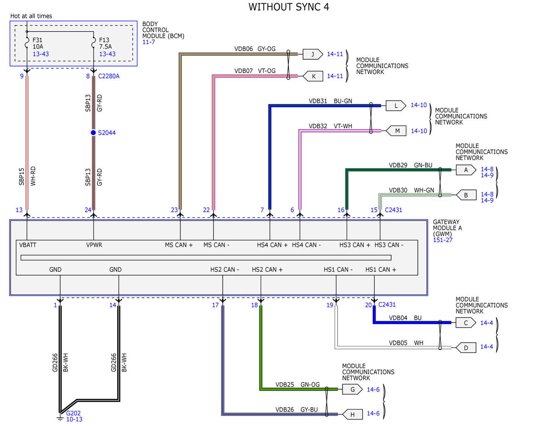Select the 'VDB31 BU-GN' wire label

330,101
